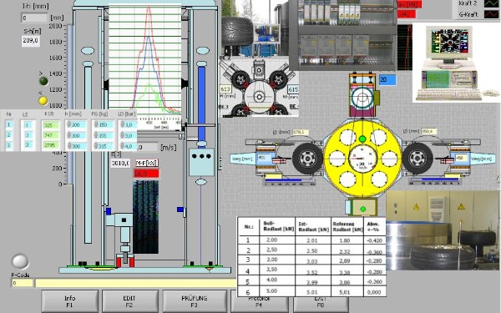Click the tire tread image under M-F
501x313 pixels.
[x=145, y=217]
